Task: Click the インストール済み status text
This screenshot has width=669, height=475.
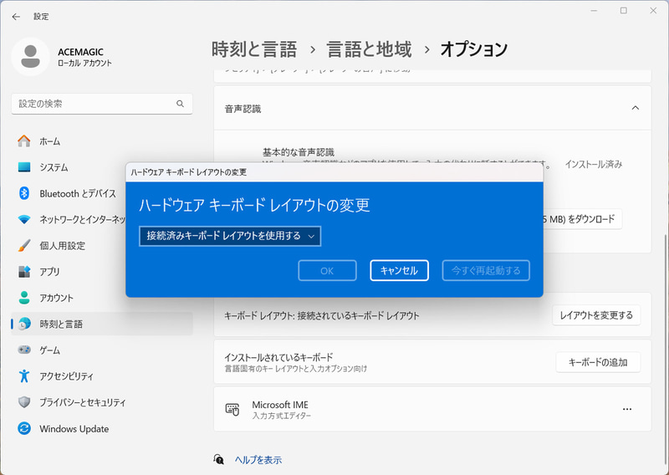Action: click(594, 164)
